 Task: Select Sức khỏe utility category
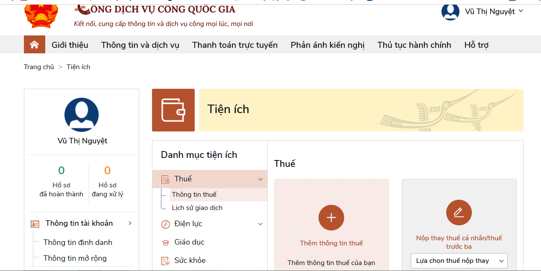(x=190, y=260)
